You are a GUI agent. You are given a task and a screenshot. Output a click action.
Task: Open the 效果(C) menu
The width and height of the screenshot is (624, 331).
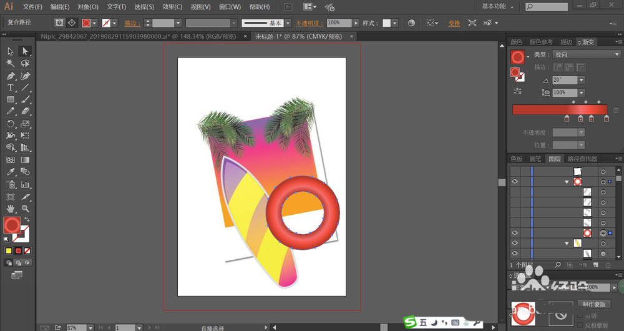(172, 7)
